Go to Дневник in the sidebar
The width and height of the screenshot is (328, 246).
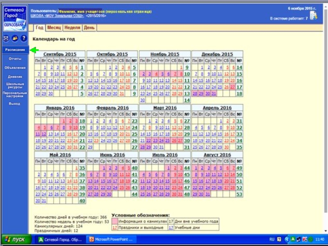(15, 77)
